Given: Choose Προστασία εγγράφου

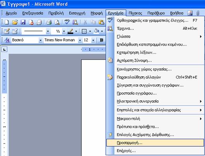Looking at the screenshot, I should 155,93.
